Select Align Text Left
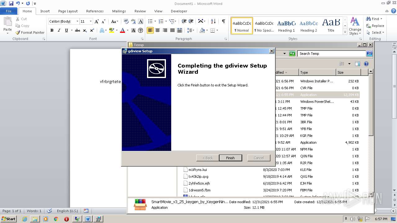The height and width of the screenshot is (223, 397). (x=150, y=30)
